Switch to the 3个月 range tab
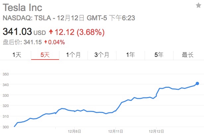The height and width of the screenshot is (136, 204). [x=102, y=55]
